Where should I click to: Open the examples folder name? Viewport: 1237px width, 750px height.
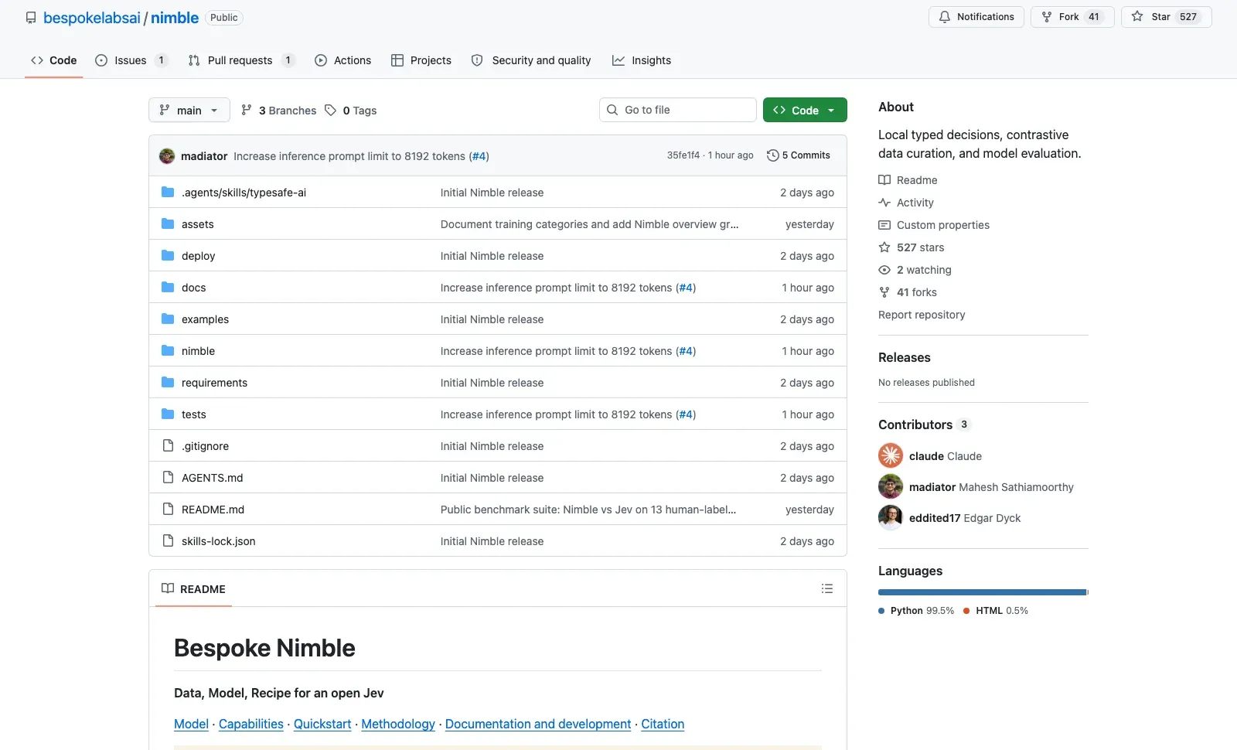(205, 319)
